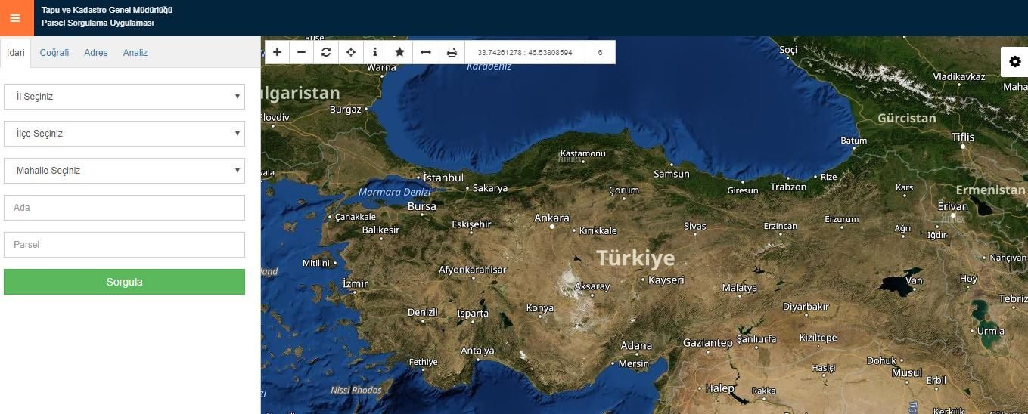
Task: Switch to the İdari tab
Action: [16, 53]
